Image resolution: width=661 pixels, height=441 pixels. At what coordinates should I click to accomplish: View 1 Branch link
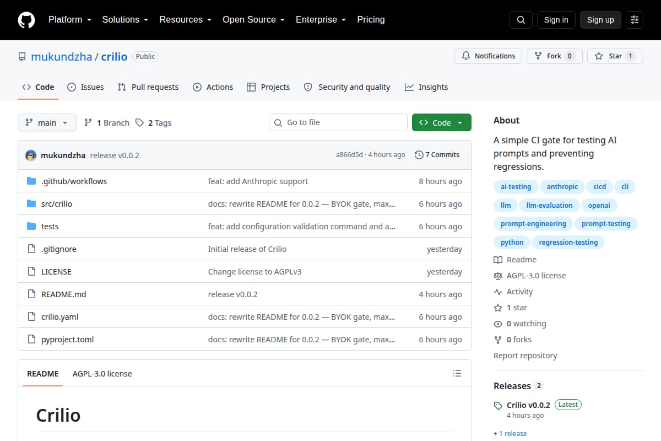tap(107, 123)
